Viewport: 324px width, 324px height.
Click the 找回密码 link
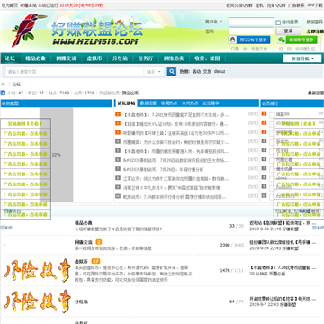click(x=315, y=22)
